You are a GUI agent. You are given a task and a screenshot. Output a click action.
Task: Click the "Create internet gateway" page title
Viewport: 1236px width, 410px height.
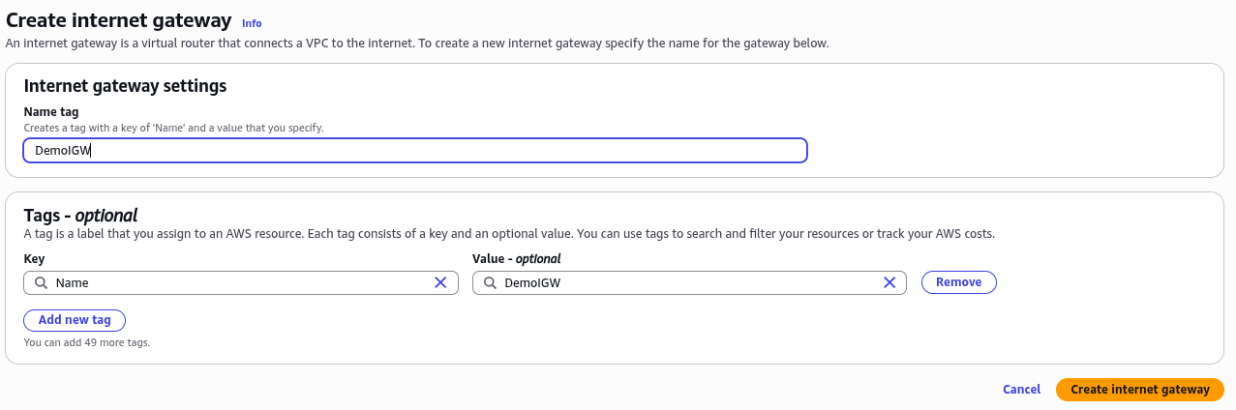(119, 19)
